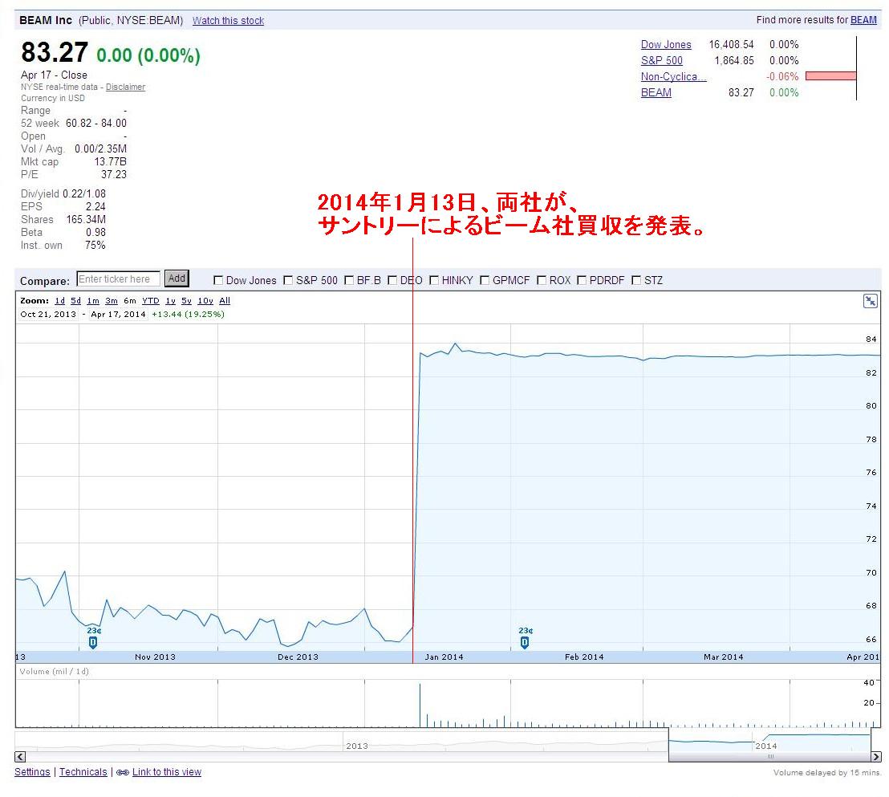Screen dimensions: 889x797
Task: Click the overview timeline 2013 area
Action: [356, 746]
